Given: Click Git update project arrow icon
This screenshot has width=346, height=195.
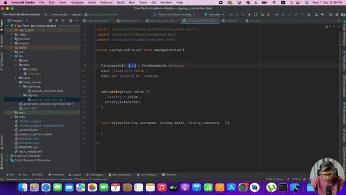Looking at the screenshot, I should (283, 15).
